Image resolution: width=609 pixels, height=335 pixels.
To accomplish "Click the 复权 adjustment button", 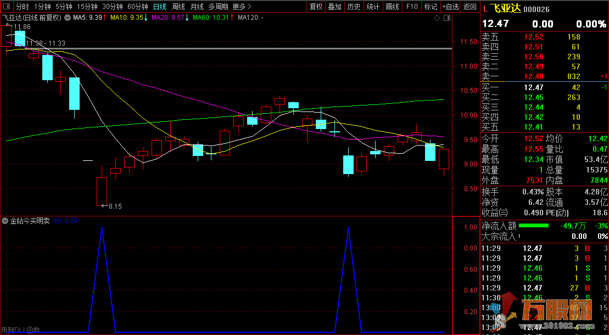I will click(316, 7).
